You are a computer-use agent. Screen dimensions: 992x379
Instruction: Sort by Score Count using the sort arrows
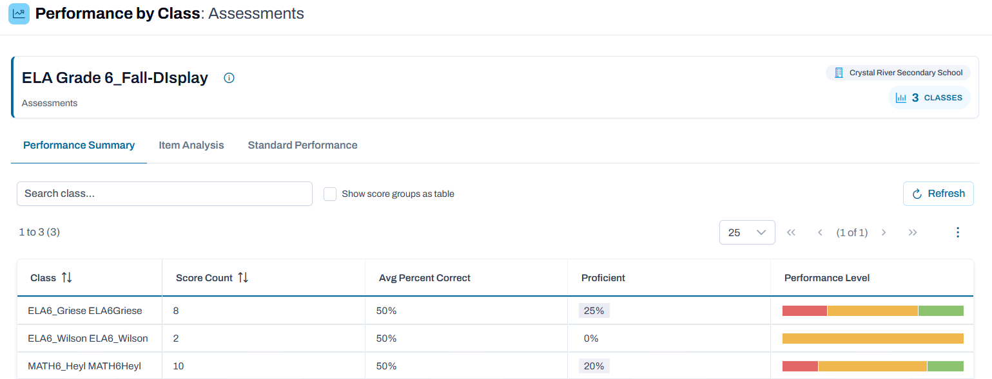point(243,278)
